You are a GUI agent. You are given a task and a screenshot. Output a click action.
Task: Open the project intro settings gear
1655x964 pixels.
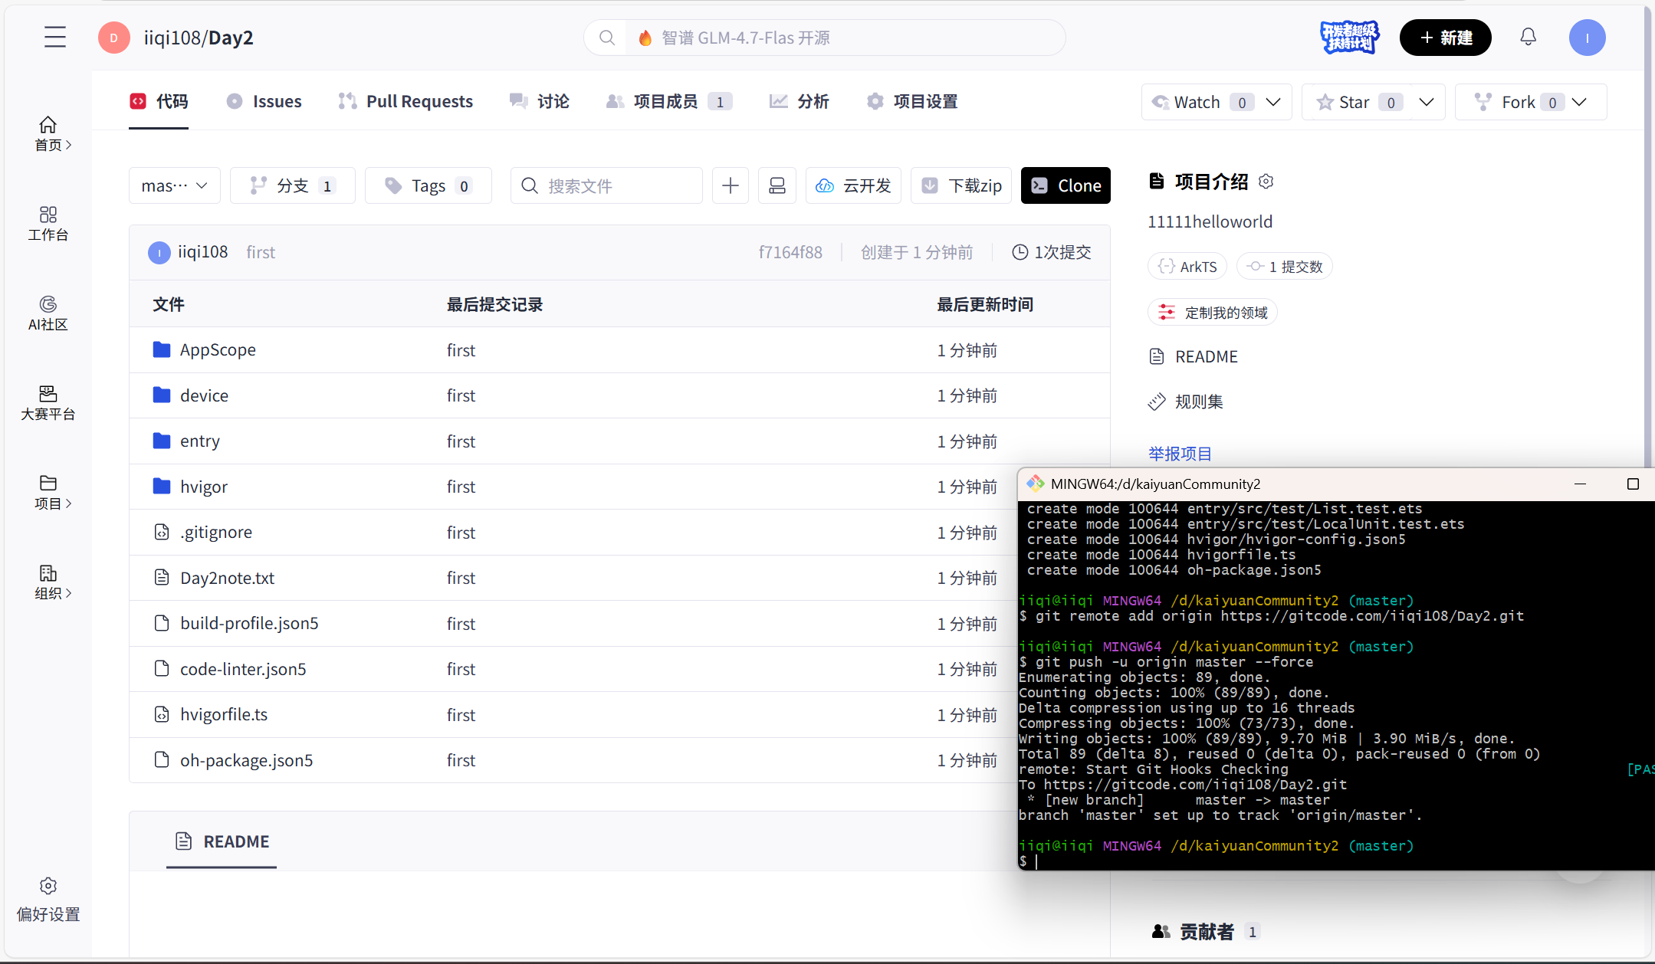click(x=1266, y=182)
